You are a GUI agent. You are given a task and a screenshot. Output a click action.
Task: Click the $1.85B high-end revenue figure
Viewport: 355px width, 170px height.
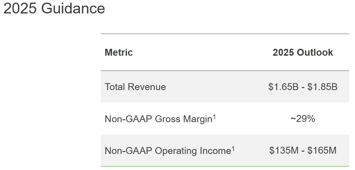(x=322, y=87)
